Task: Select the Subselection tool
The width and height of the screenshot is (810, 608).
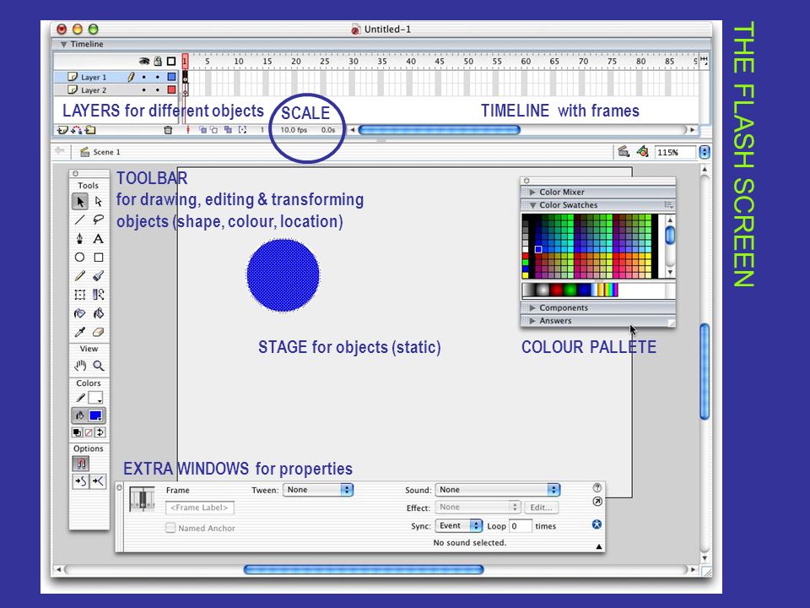Action: tap(98, 202)
